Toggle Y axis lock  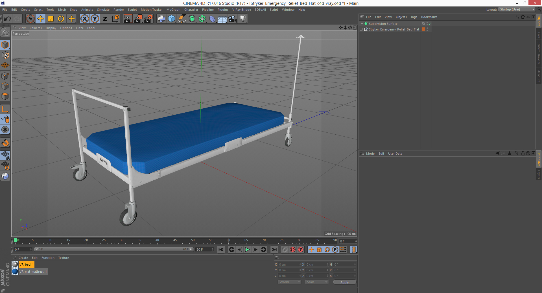pyautogui.click(x=95, y=19)
